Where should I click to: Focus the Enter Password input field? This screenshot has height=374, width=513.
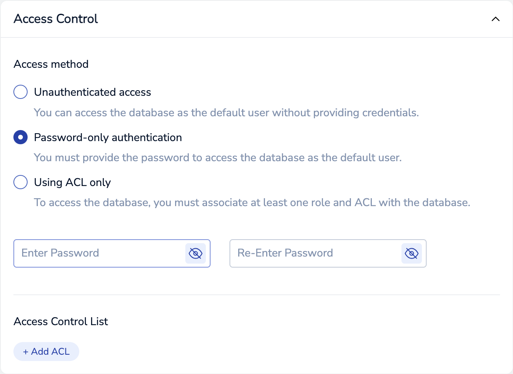pyautogui.click(x=99, y=253)
